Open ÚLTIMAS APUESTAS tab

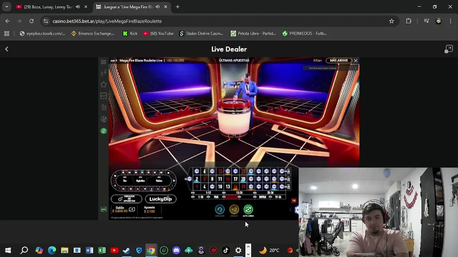234,60
